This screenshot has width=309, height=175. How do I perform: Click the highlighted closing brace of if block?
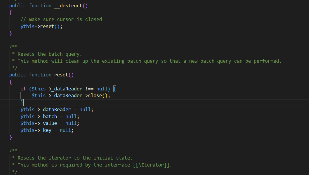click(x=22, y=103)
